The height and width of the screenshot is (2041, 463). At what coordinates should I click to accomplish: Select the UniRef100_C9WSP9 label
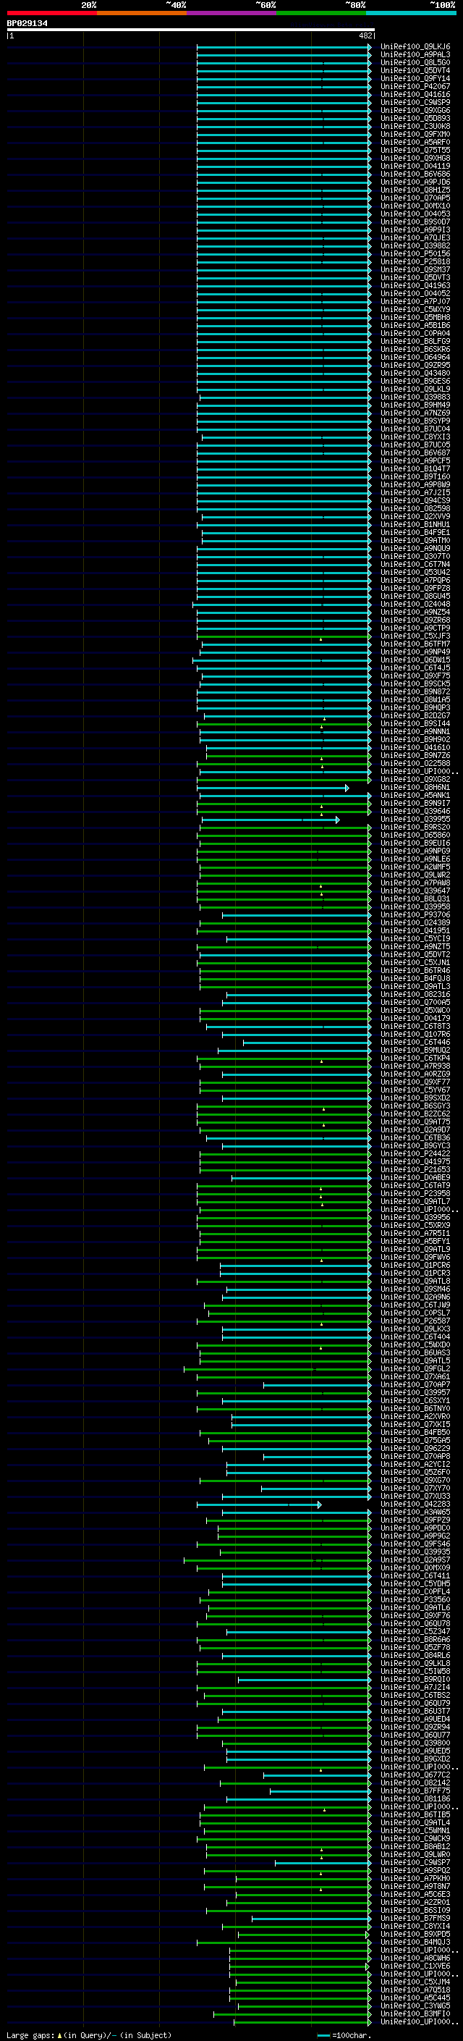coord(415,102)
